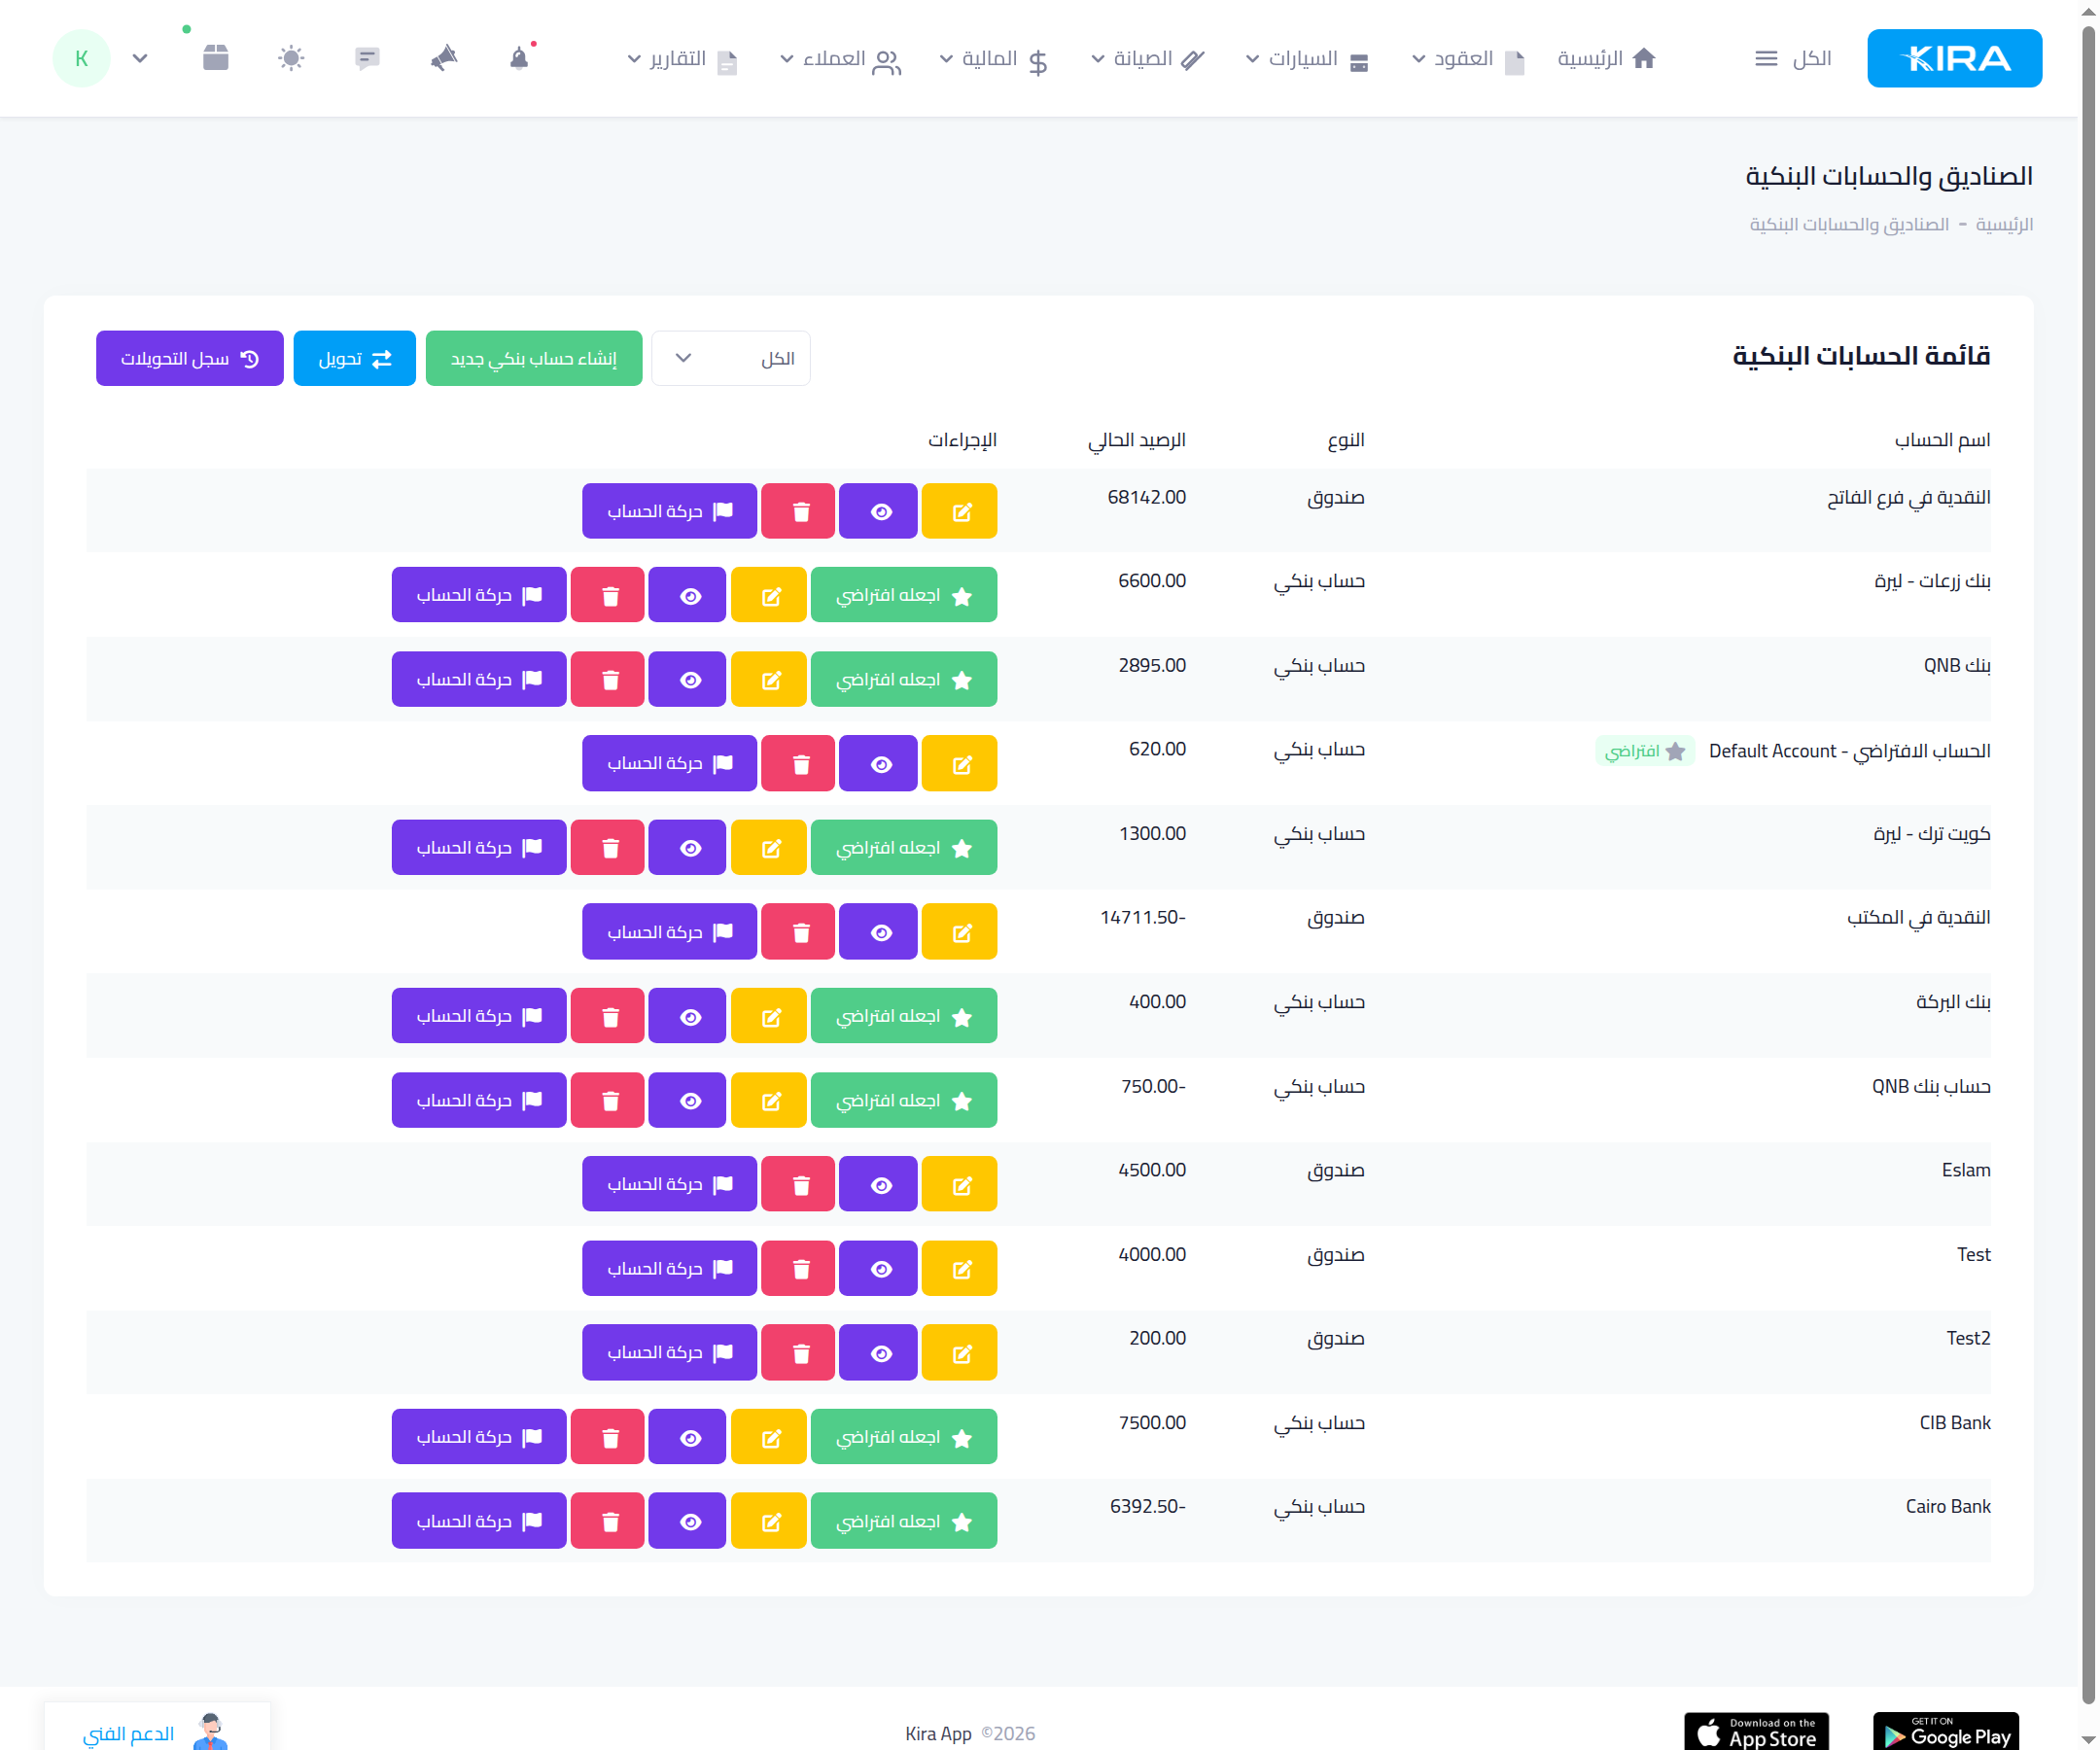Edit the Eslam account
The height and width of the screenshot is (1750, 2100).
coord(959,1184)
